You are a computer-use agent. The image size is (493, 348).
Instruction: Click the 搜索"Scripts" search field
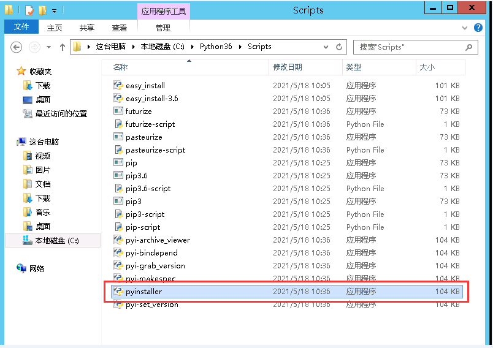408,47
